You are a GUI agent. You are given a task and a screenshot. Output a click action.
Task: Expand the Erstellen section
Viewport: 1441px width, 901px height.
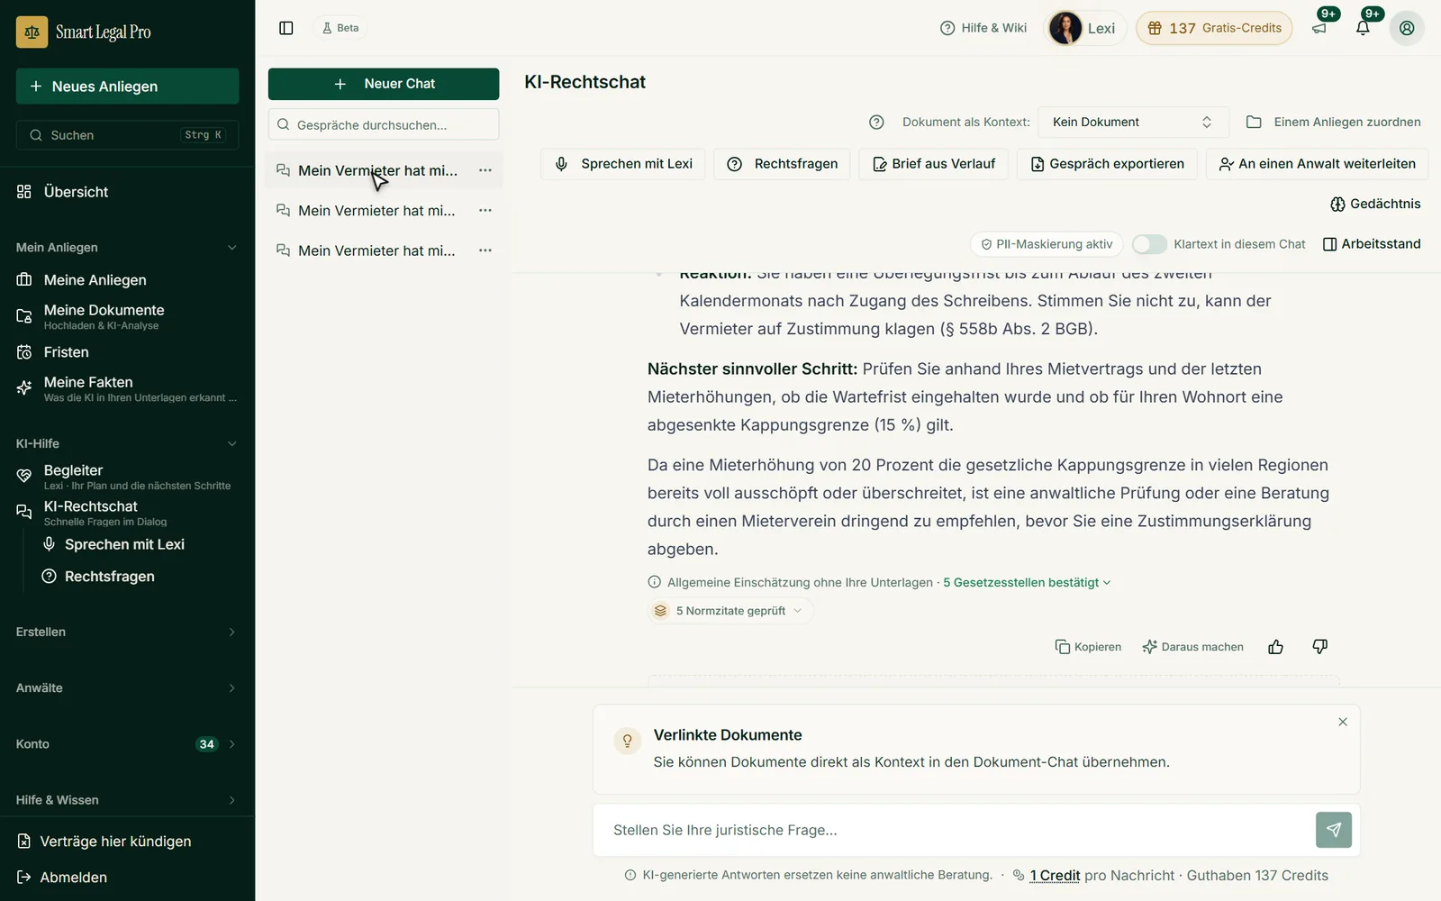[x=127, y=633]
